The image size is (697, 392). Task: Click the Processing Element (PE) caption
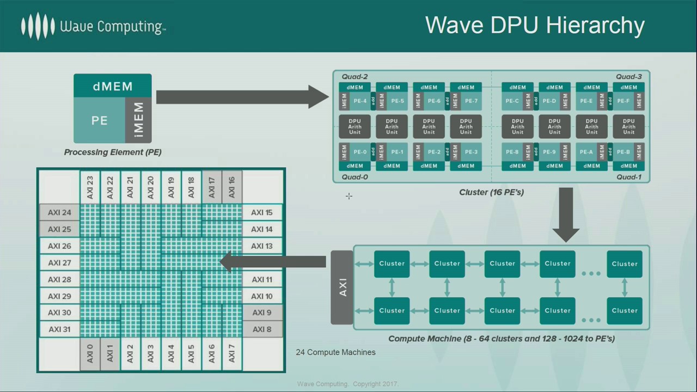click(x=113, y=152)
